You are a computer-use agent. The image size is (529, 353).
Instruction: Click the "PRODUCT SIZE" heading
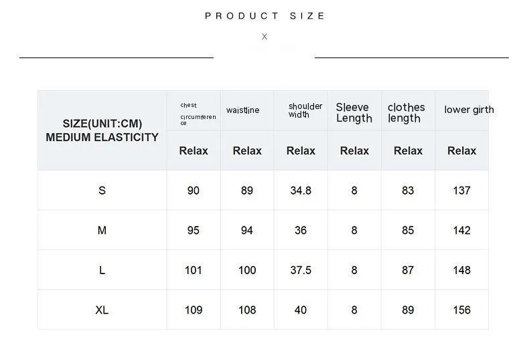click(264, 16)
